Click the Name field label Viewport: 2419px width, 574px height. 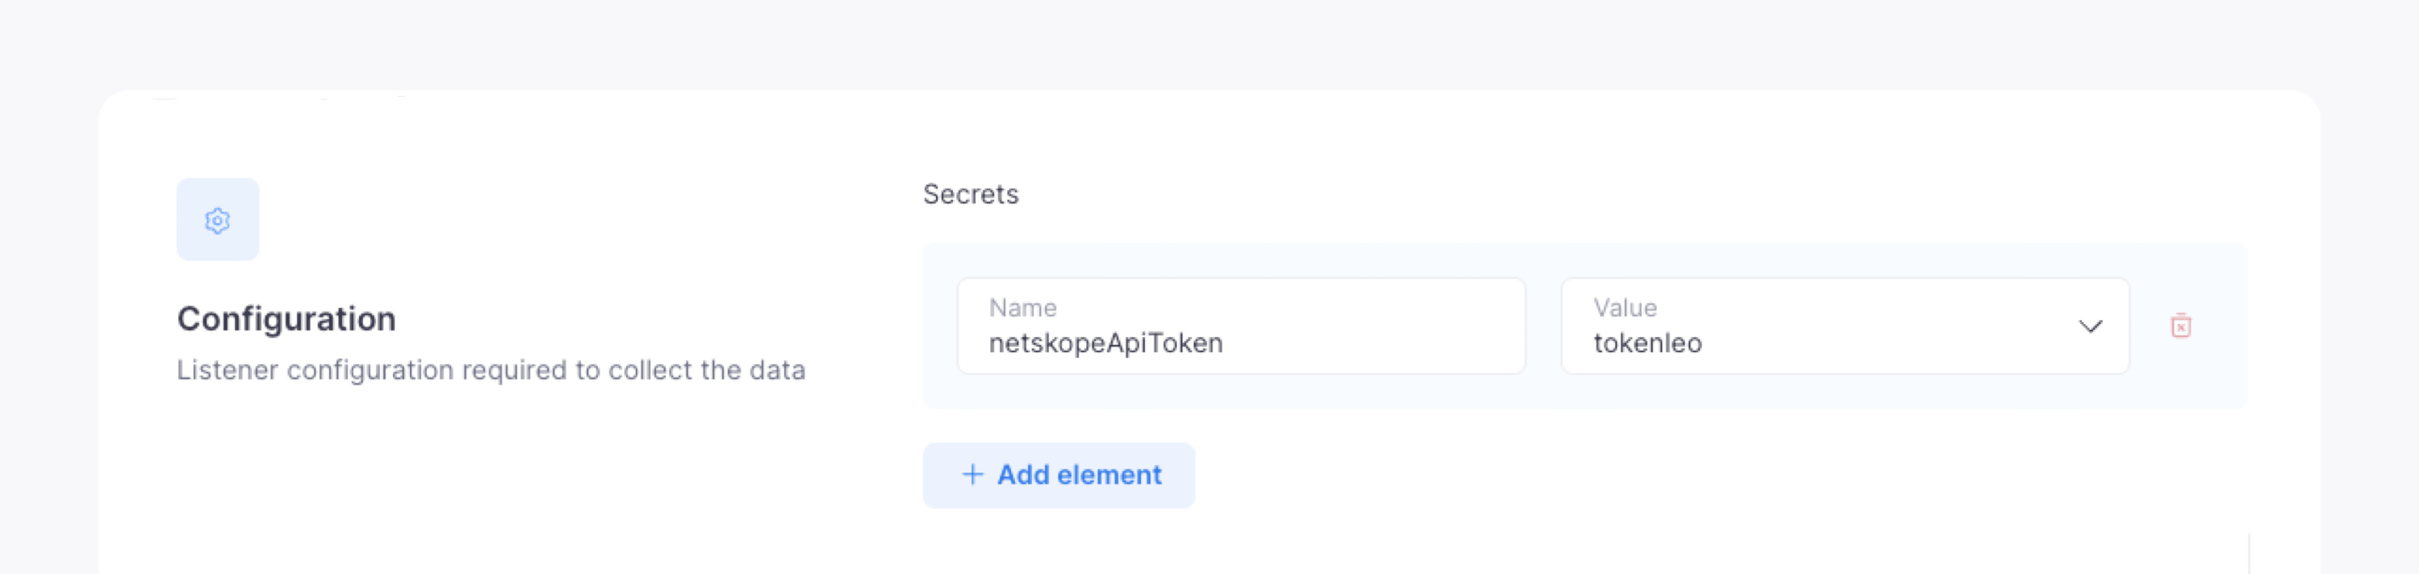(x=1021, y=308)
